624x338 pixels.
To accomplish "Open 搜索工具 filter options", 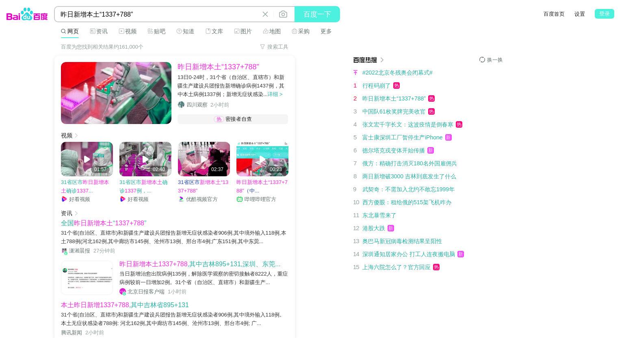I will point(274,47).
